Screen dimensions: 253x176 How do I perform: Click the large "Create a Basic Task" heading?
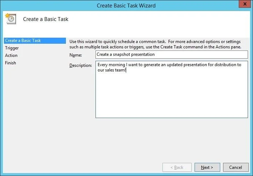point(46,19)
